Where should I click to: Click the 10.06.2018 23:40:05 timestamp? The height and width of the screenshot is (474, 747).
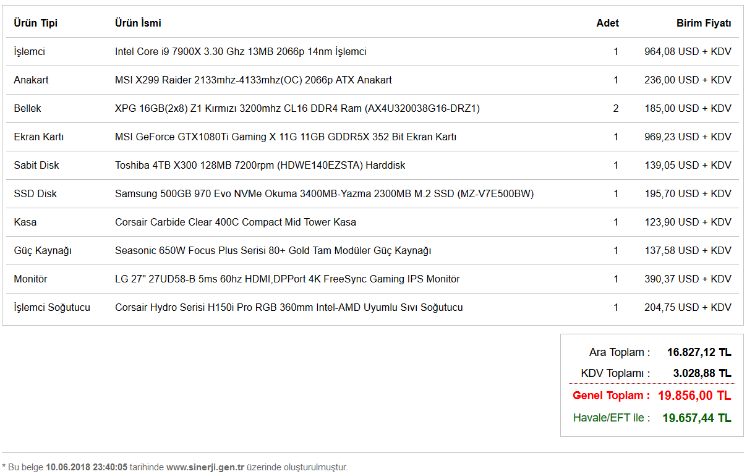pos(87,467)
